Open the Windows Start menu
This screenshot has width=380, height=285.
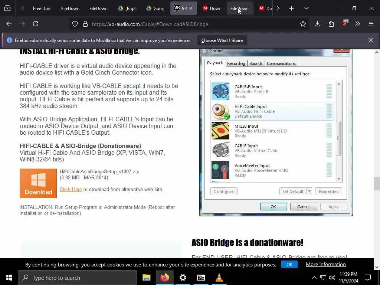coord(9,278)
